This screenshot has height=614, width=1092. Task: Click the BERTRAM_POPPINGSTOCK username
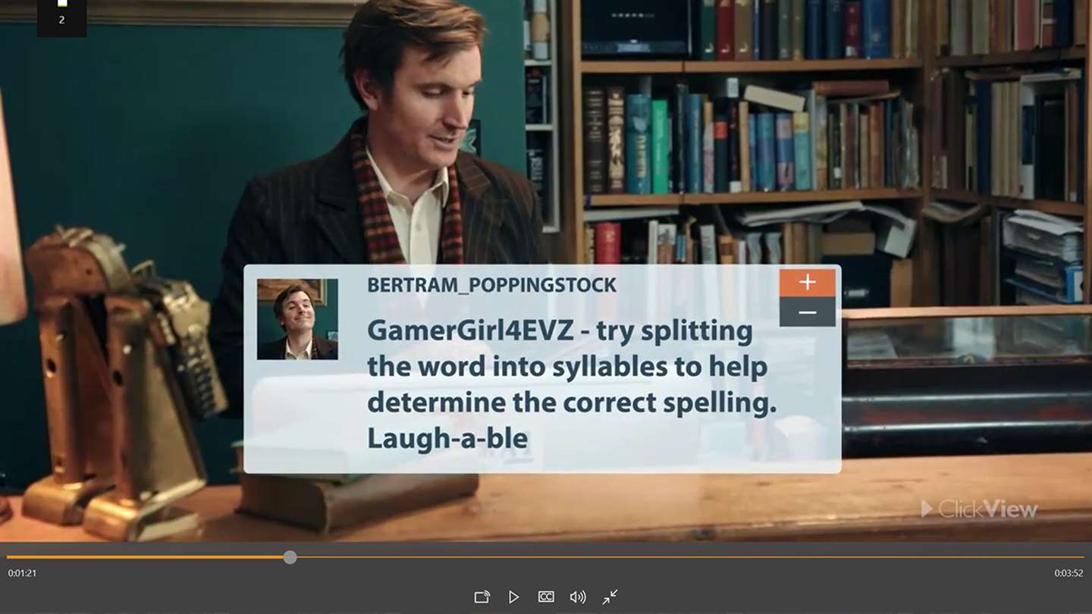[492, 285]
